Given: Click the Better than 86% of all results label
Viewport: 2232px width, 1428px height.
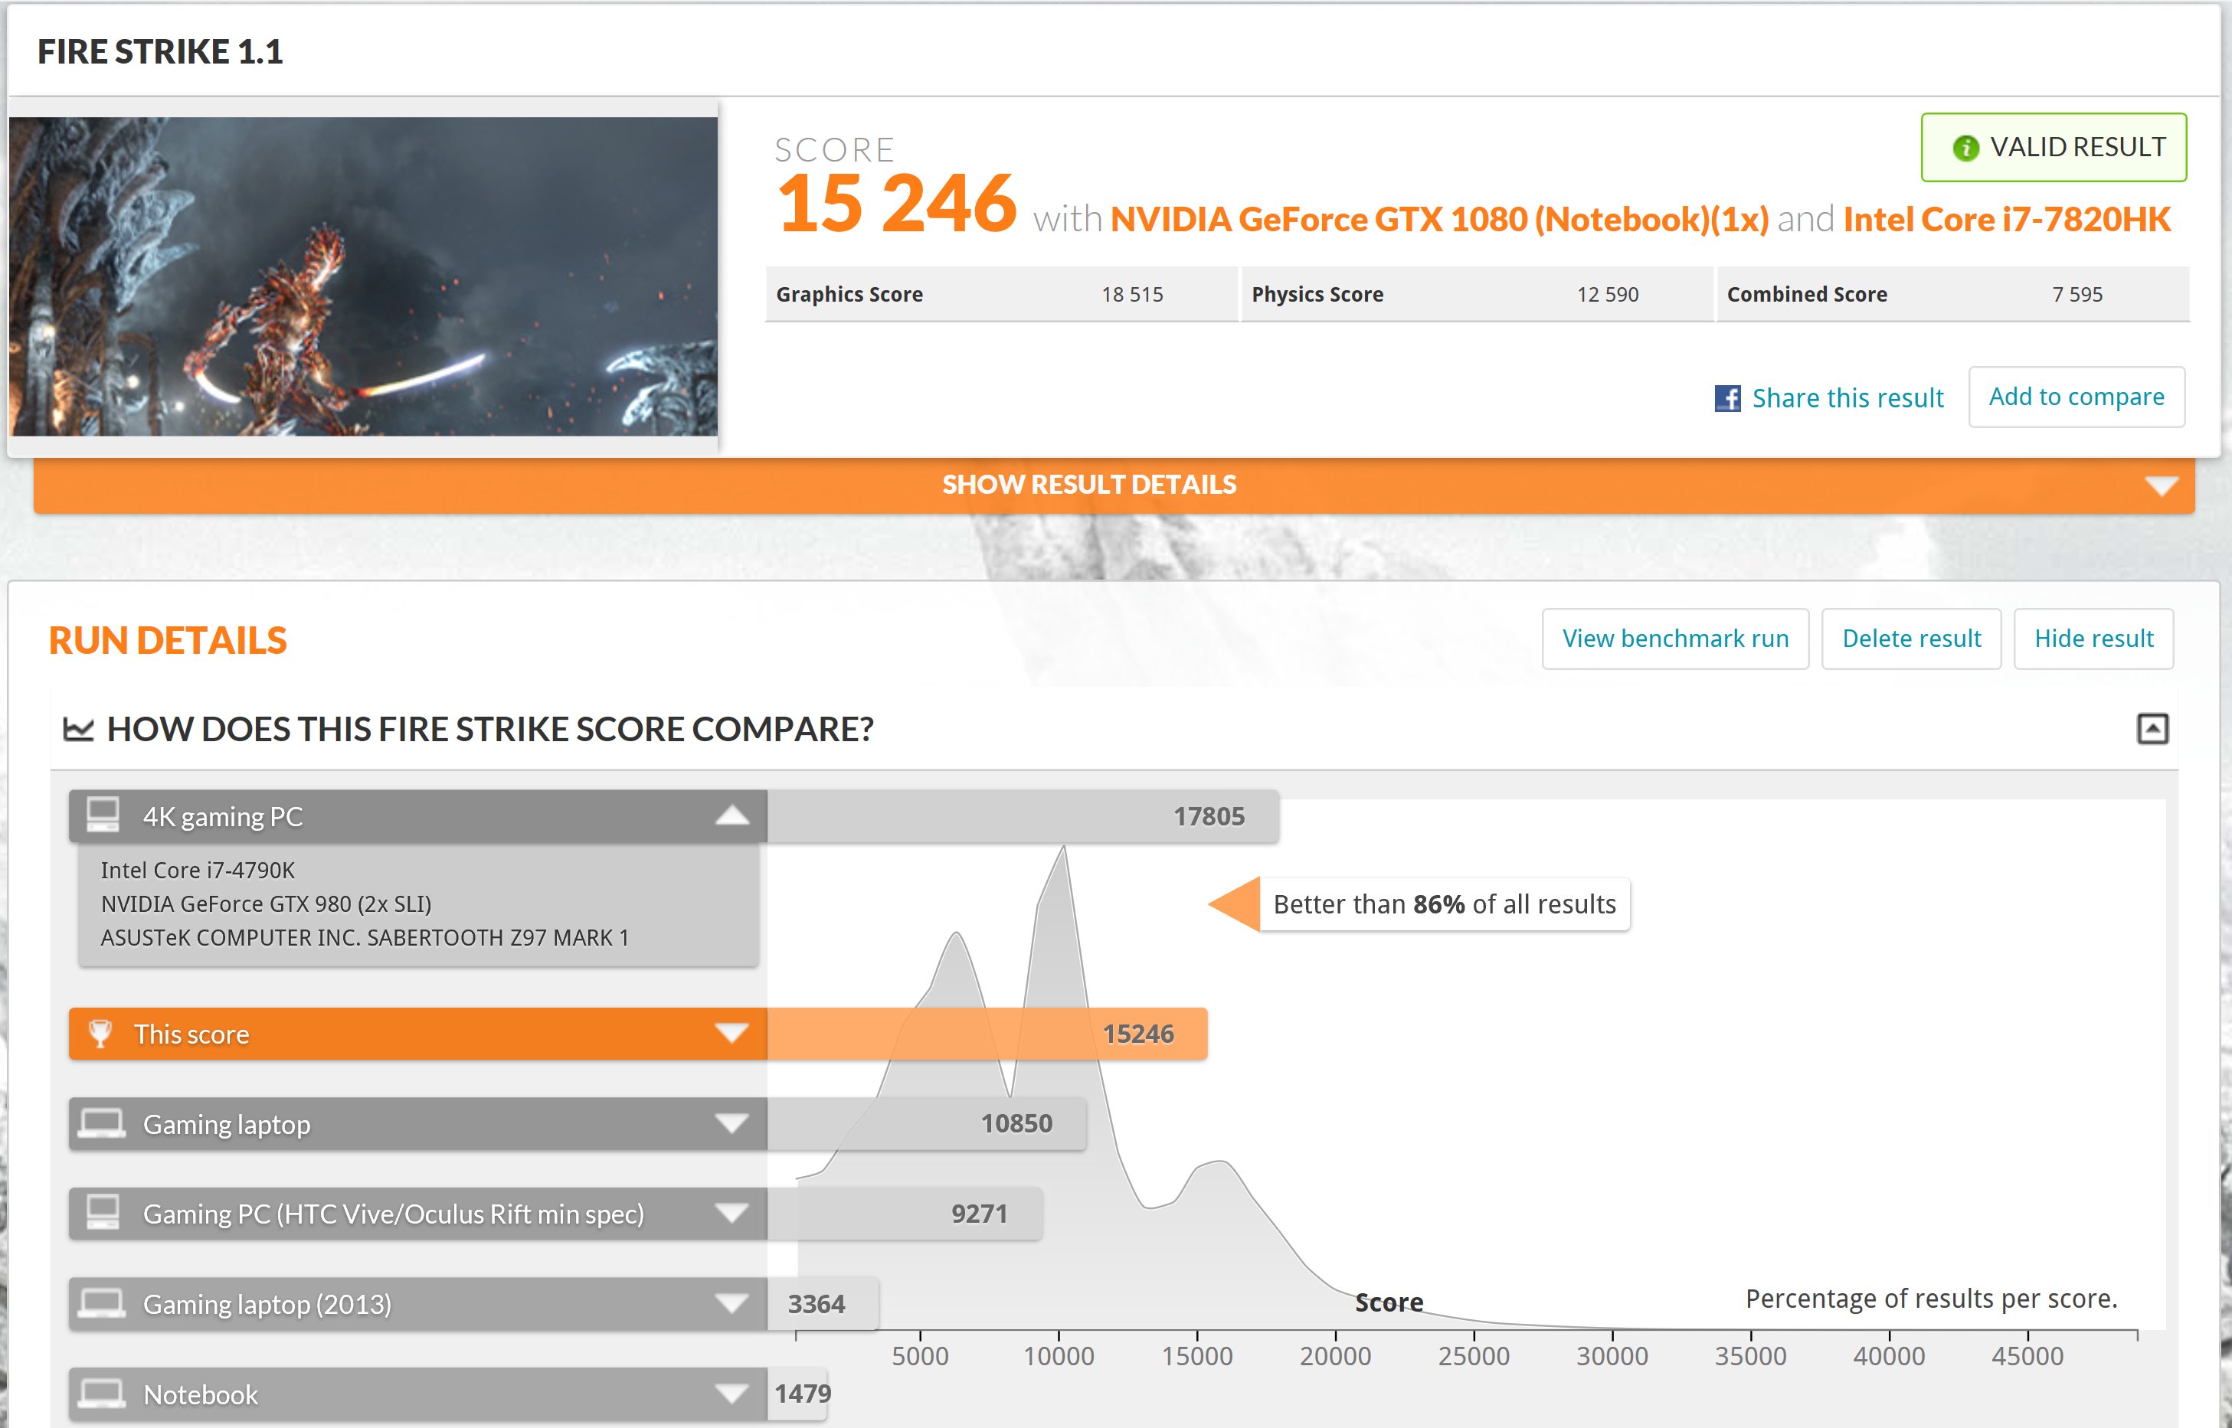Looking at the screenshot, I should click(1445, 904).
